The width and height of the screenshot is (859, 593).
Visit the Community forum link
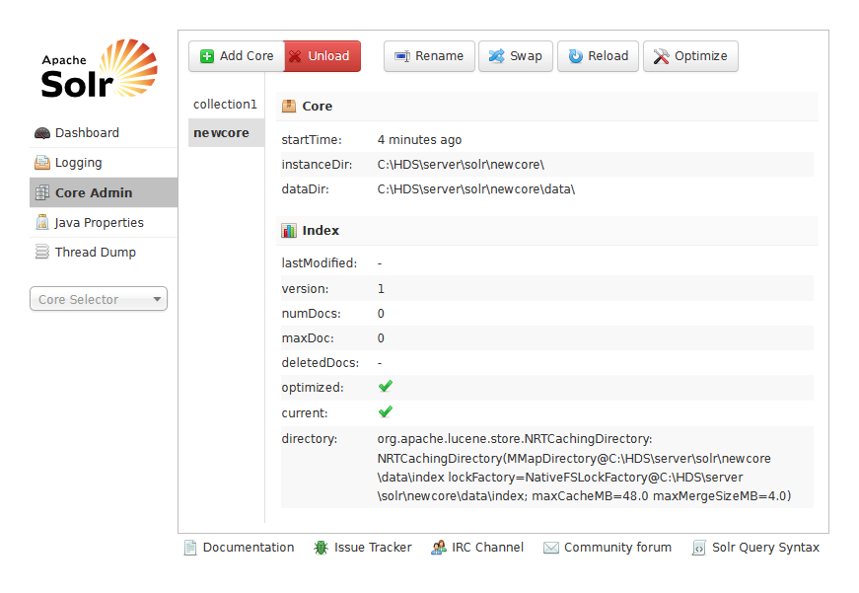pyautogui.click(x=608, y=548)
